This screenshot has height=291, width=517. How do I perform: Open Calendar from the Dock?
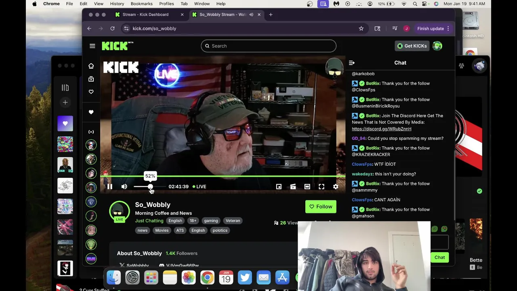[x=226, y=278]
